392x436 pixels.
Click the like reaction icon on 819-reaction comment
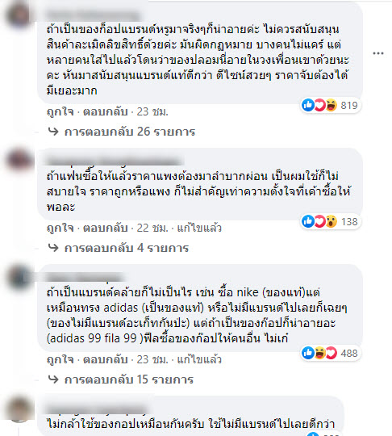[308, 105]
